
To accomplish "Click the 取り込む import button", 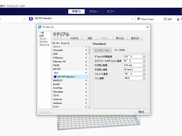I will coord(120,38).
